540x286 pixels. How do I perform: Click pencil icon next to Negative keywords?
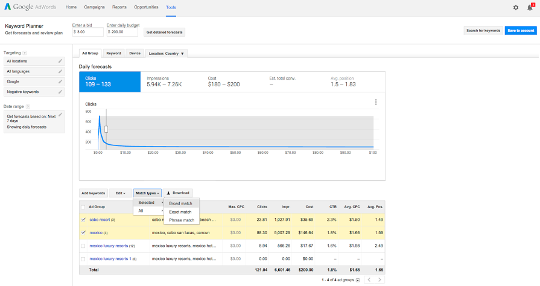click(x=60, y=92)
